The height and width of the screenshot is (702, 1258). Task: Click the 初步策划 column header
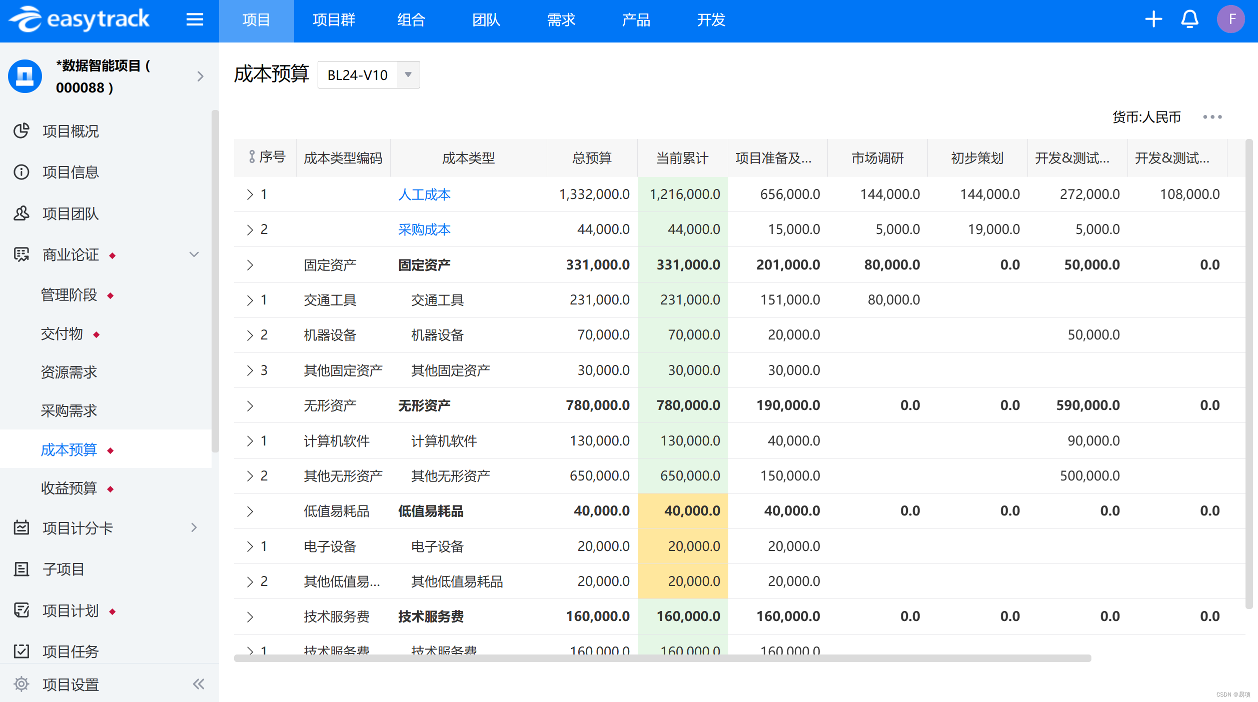point(977,158)
